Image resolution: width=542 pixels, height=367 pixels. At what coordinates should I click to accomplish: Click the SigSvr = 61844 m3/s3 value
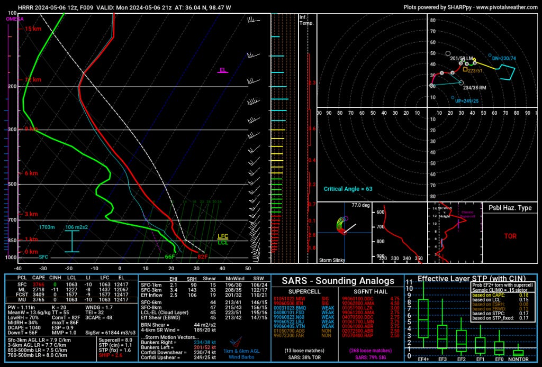(111, 333)
